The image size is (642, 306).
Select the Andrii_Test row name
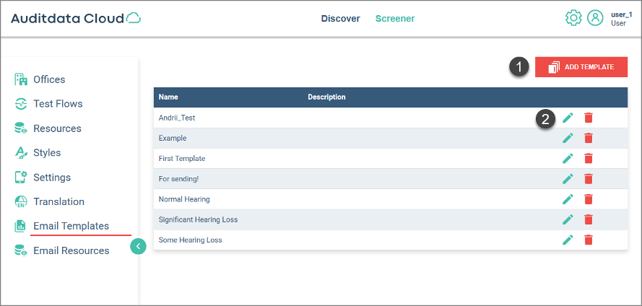point(177,118)
